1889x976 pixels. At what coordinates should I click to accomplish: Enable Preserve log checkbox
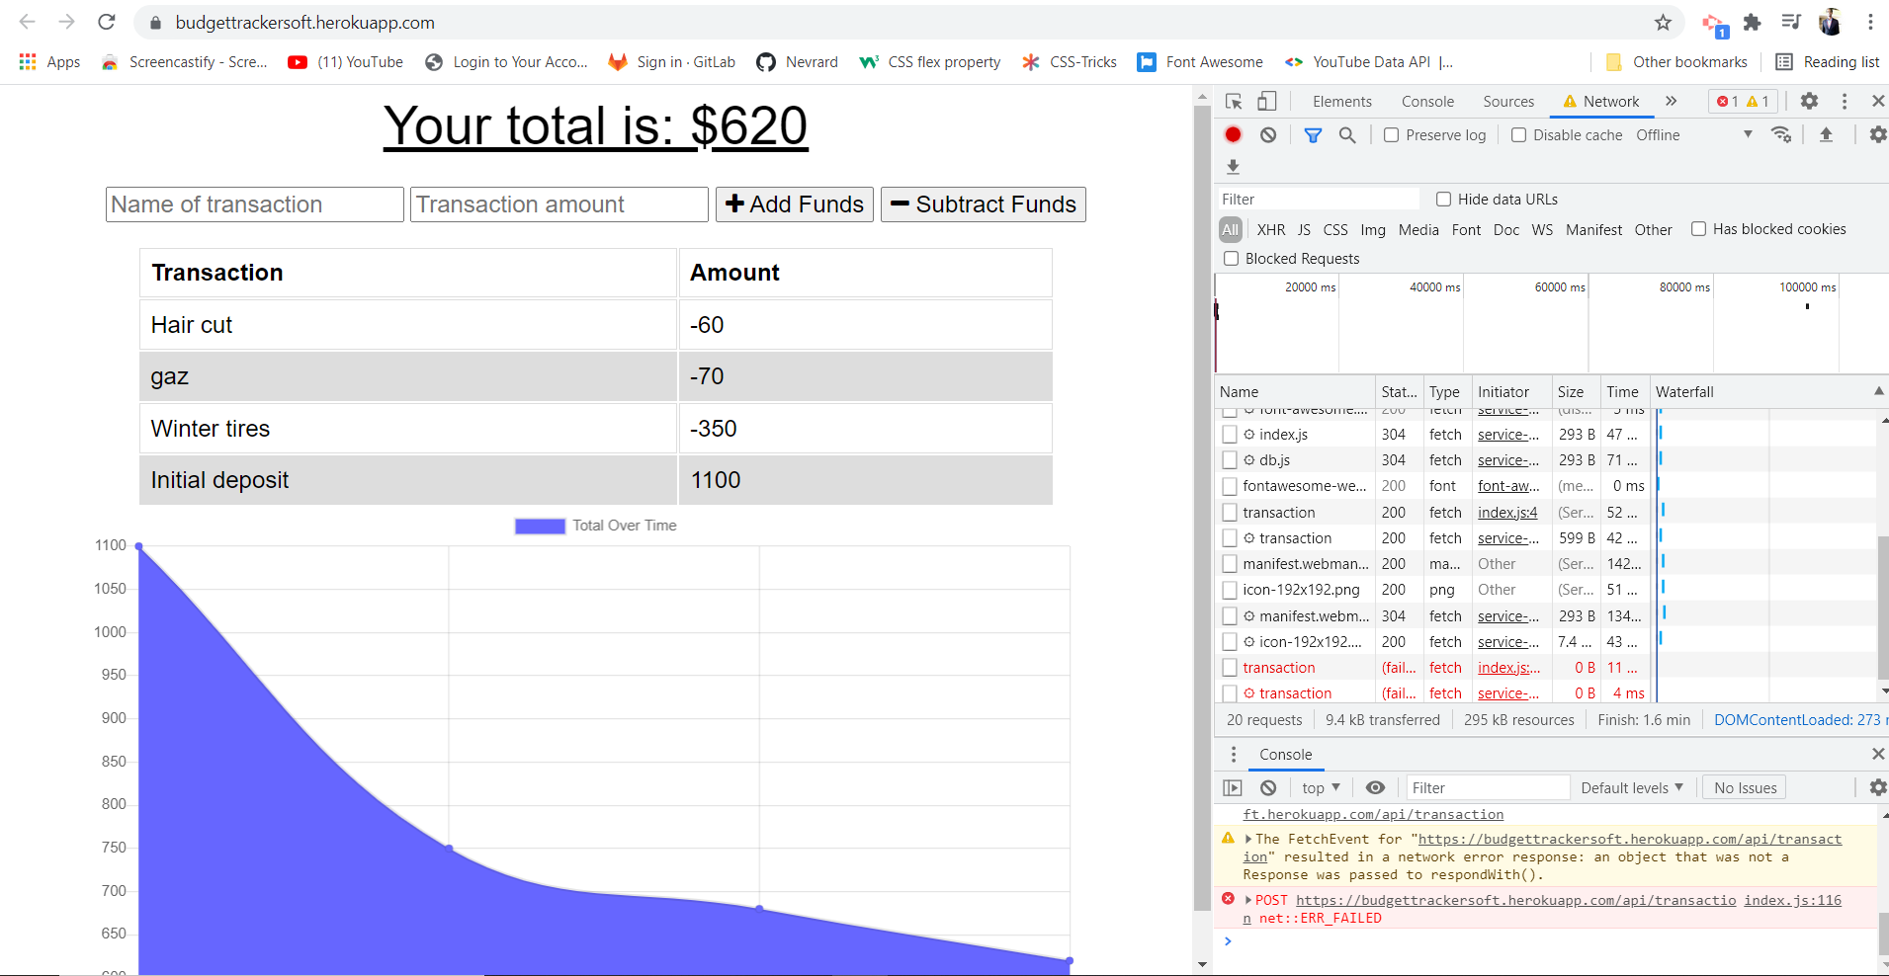pos(1391,135)
